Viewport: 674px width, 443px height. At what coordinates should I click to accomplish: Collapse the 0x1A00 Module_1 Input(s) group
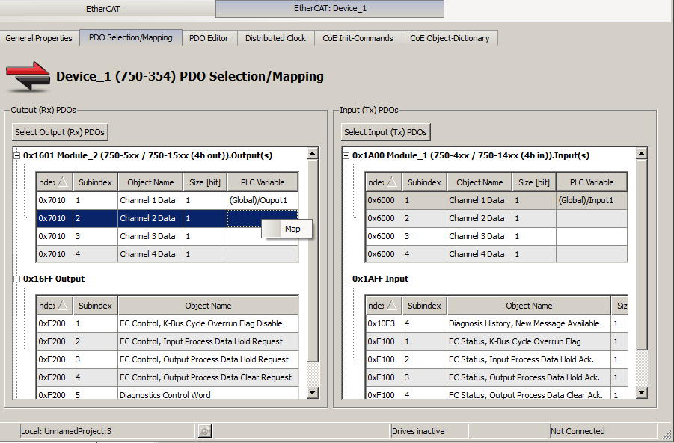[x=346, y=156]
